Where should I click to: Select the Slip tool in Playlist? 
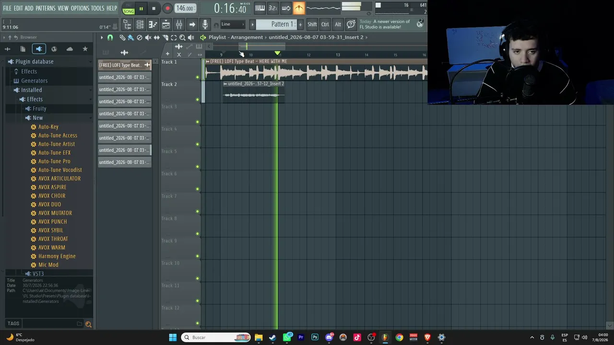[x=156, y=37]
